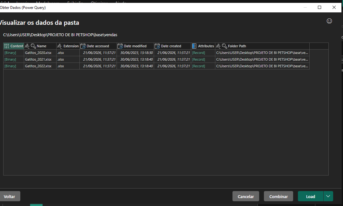Viewport: 343px width, 206px height.
Task: Select the Date created column header label
Action: tap(171, 46)
